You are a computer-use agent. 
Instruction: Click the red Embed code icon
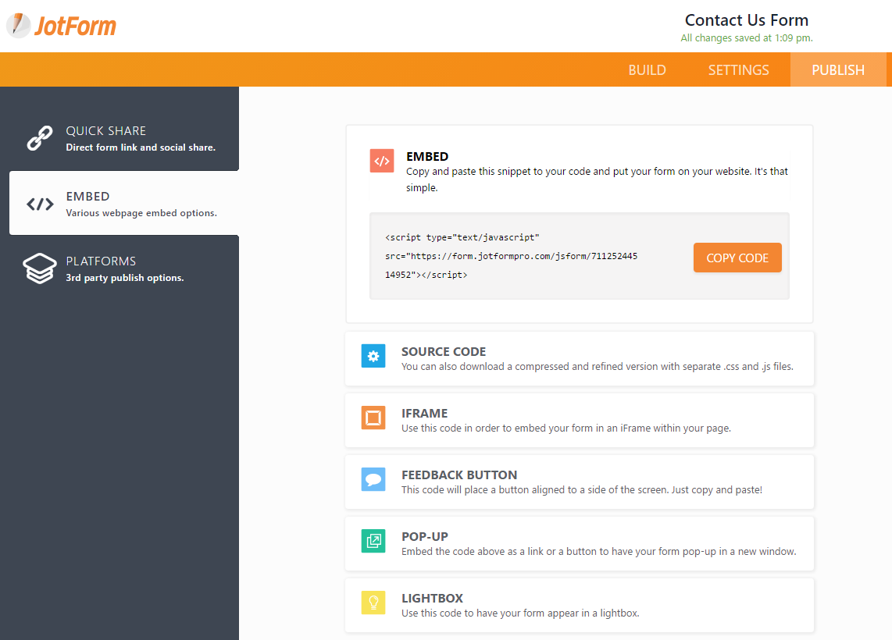[x=382, y=161]
